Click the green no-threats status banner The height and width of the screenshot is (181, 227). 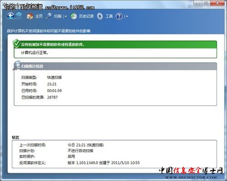(x=115, y=44)
